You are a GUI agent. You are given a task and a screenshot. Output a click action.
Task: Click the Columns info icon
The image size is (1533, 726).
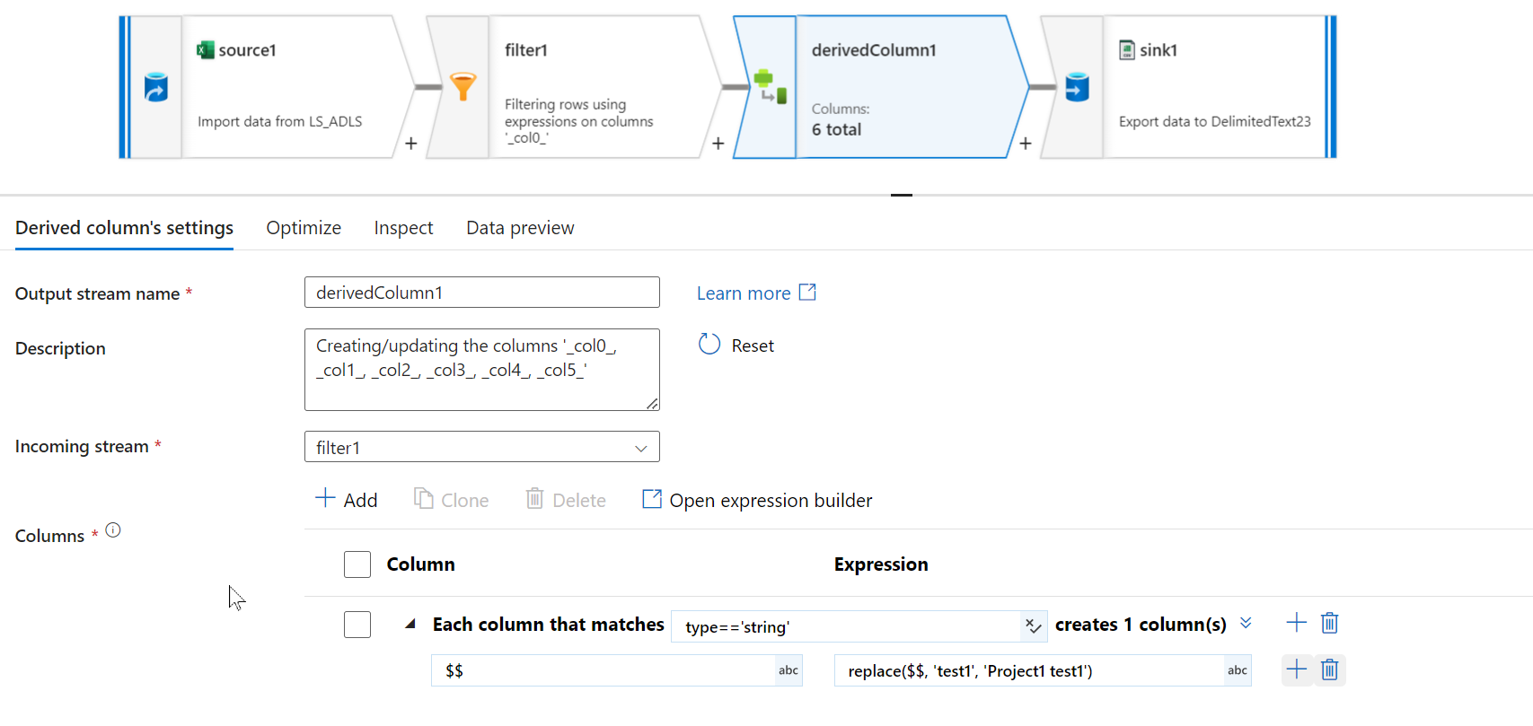tap(113, 530)
